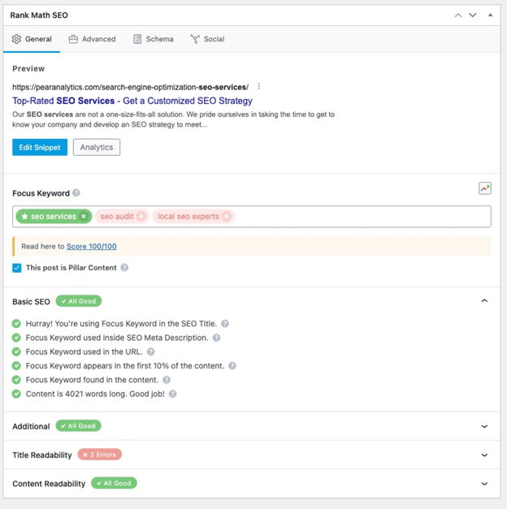Open the 'Score 100/100' link
The image size is (507, 509).
point(91,247)
